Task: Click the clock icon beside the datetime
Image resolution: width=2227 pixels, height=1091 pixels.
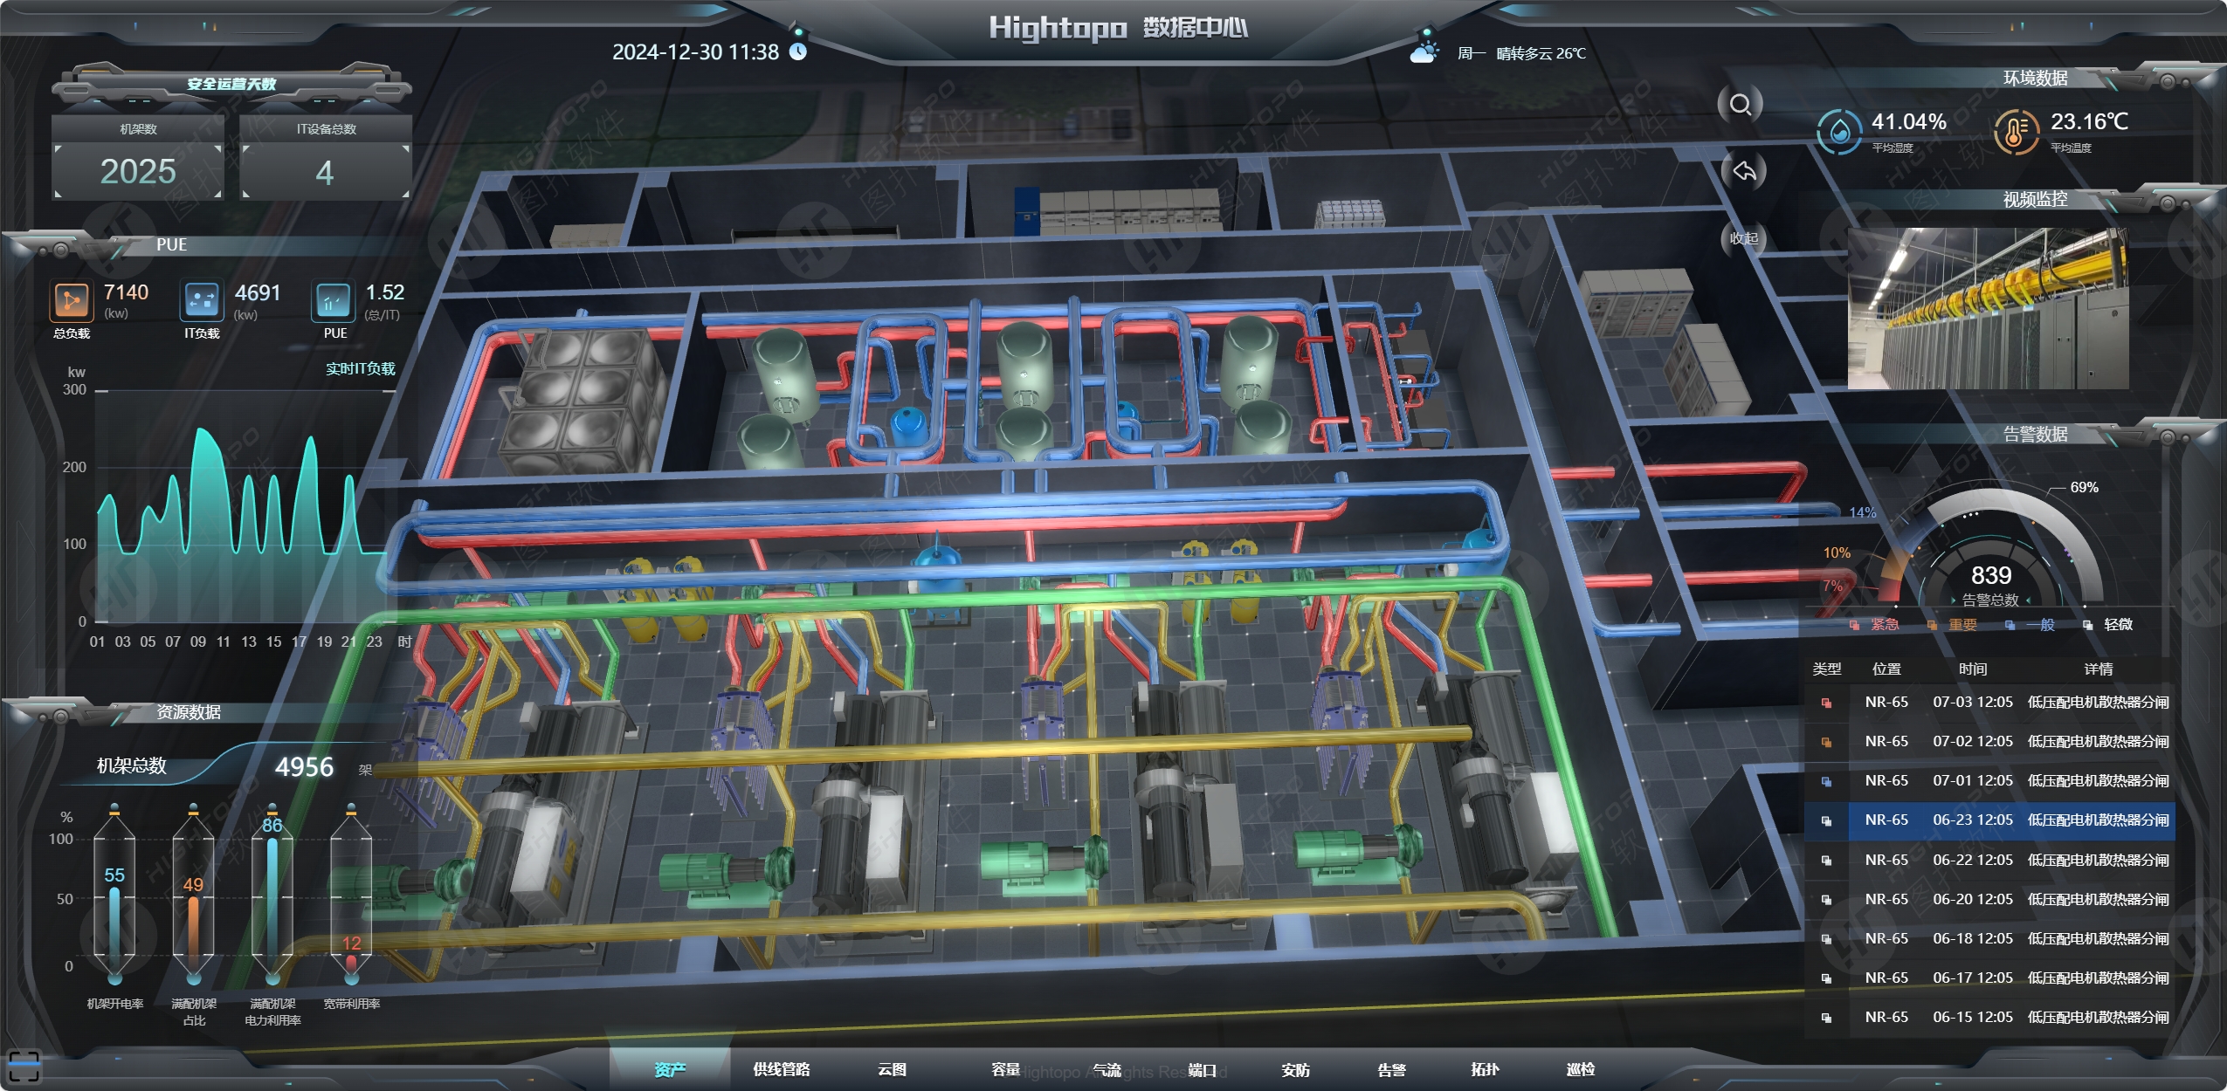Action: pos(798,51)
